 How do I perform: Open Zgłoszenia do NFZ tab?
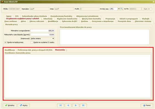click(x=70, y=21)
